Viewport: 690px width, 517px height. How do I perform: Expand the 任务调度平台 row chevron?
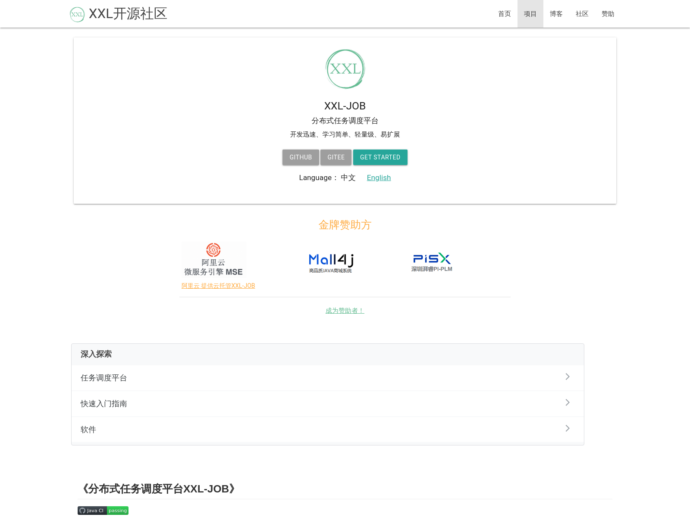(568, 377)
